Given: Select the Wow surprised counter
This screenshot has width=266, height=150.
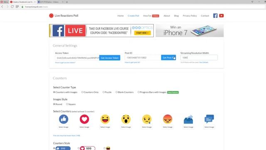Looking at the screenshot, I should coord(126,119).
